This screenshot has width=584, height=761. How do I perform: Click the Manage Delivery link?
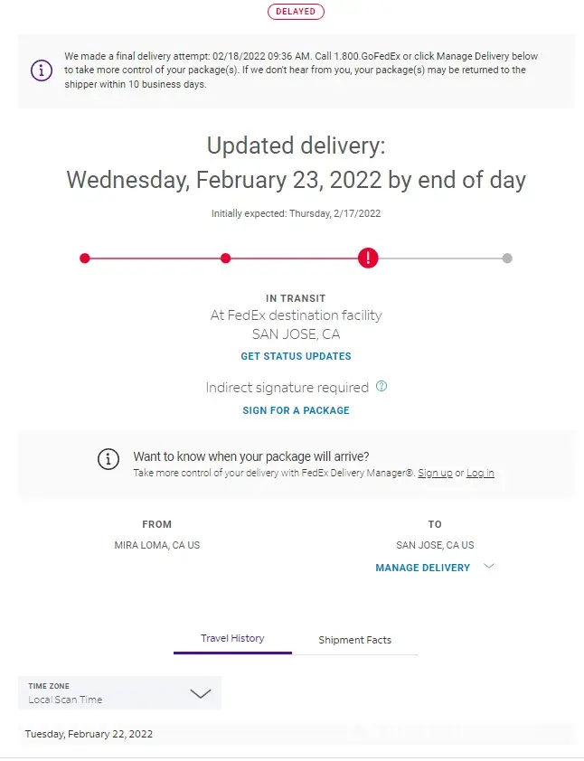tap(422, 568)
